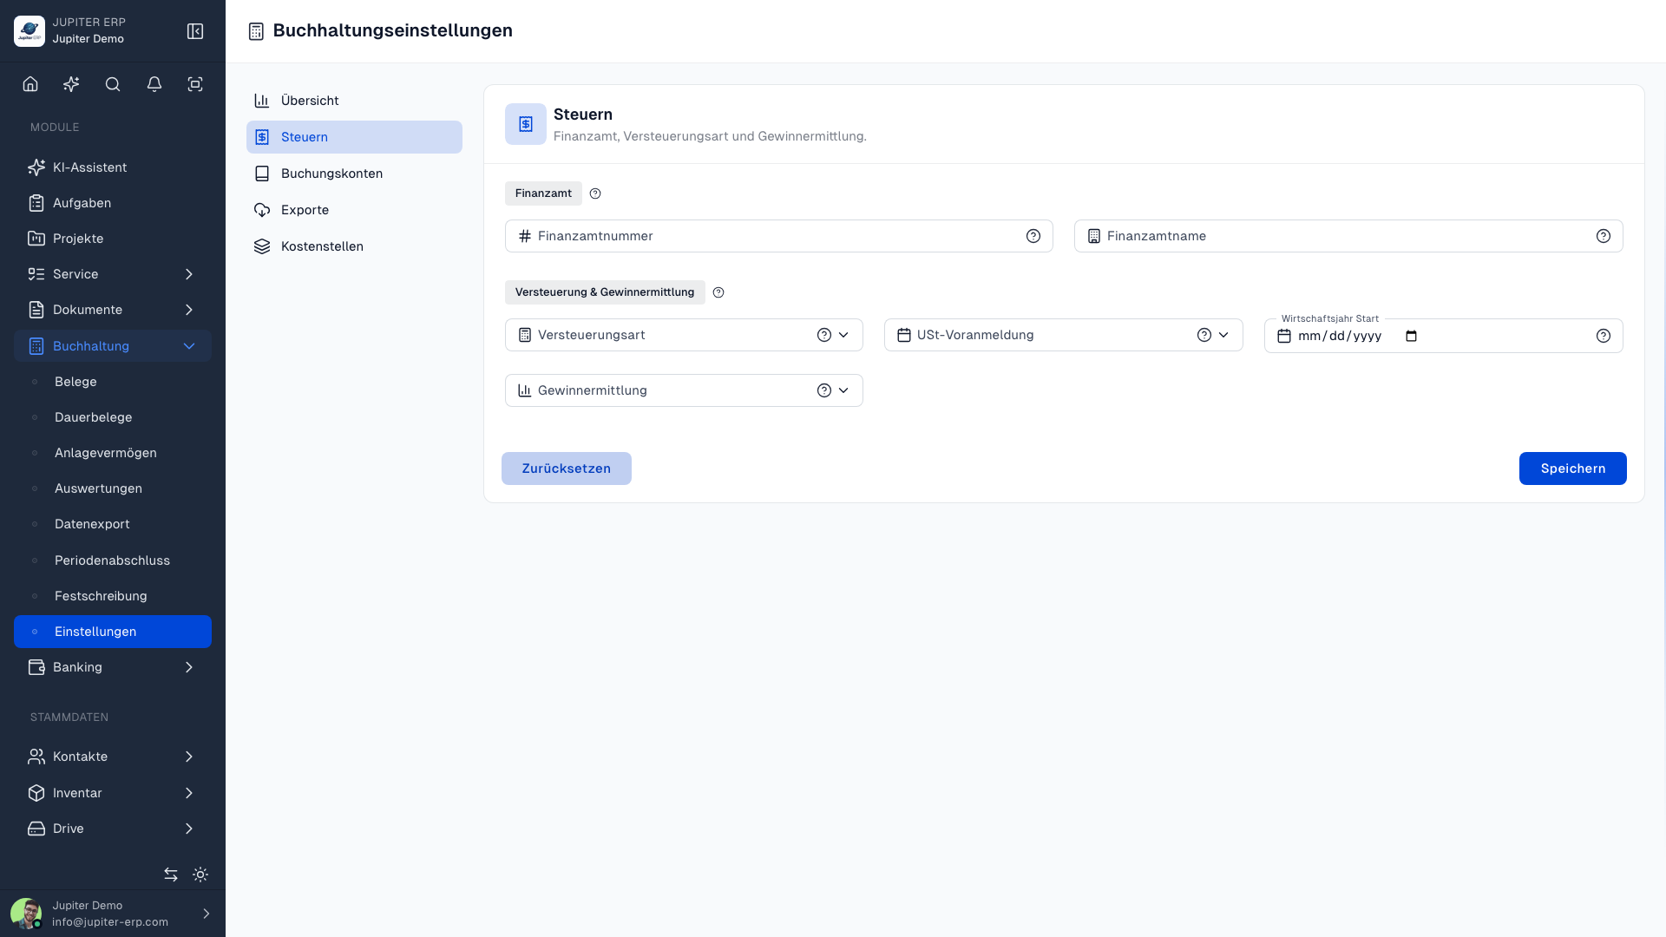1666x937 pixels.
Task: Expand the Banking module
Action: (x=113, y=667)
